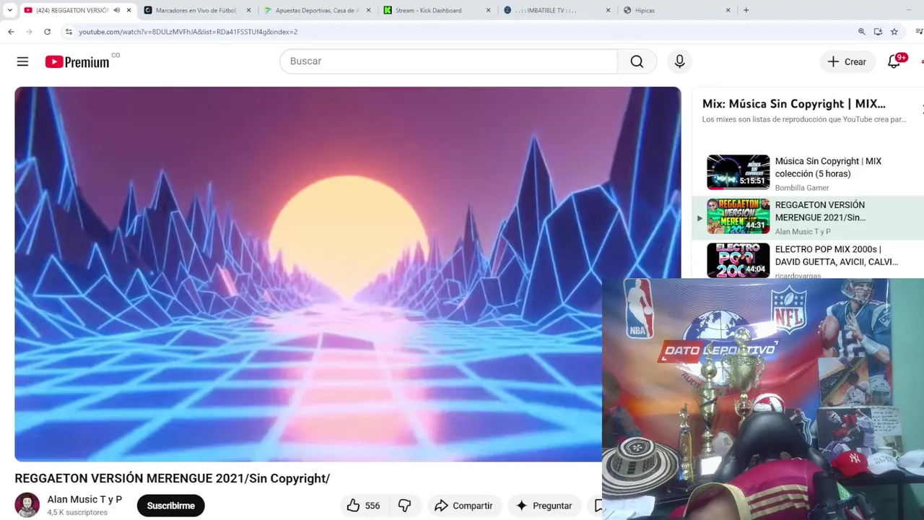Go to YouTube Premium home logo
Image resolution: width=924 pixels, height=520 pixels.
pos(77,62)
